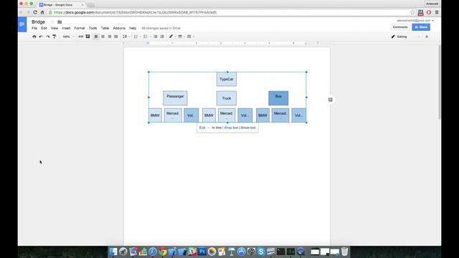Open the 100% zoom dropdown
This screenshot has width=459, height=258.
68,37
